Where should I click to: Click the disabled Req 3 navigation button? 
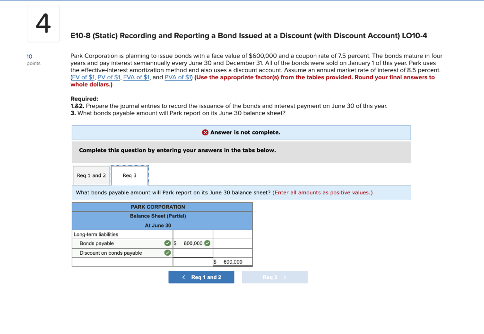click(x=275, y=277)
